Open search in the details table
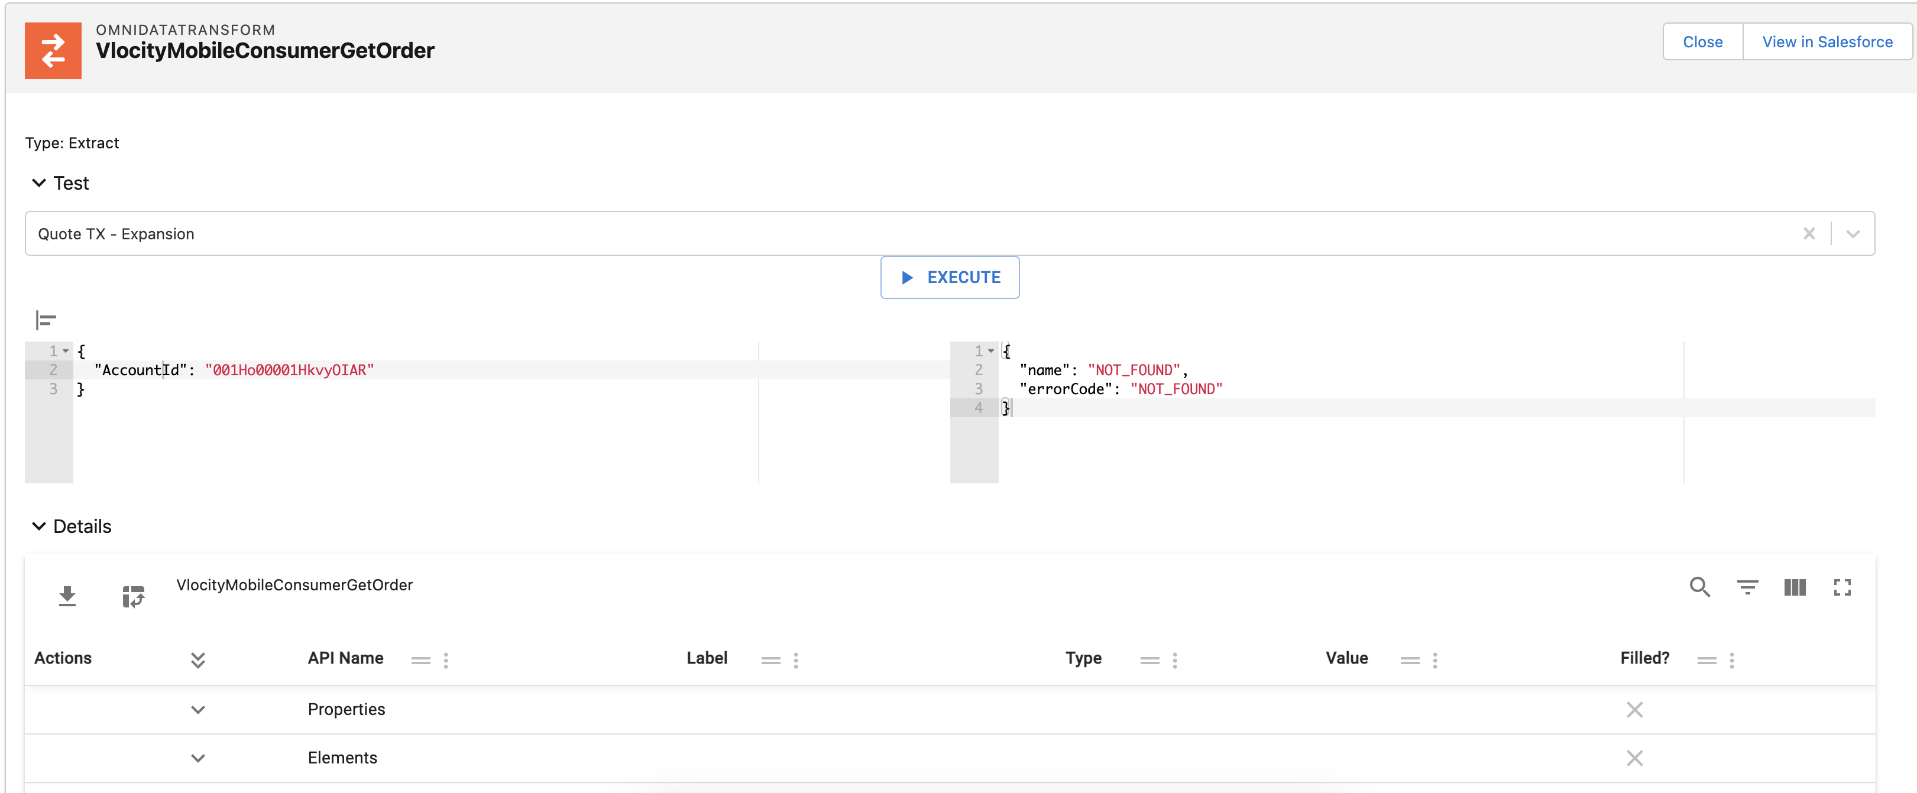The image size is (1917, 793). 1700,587
